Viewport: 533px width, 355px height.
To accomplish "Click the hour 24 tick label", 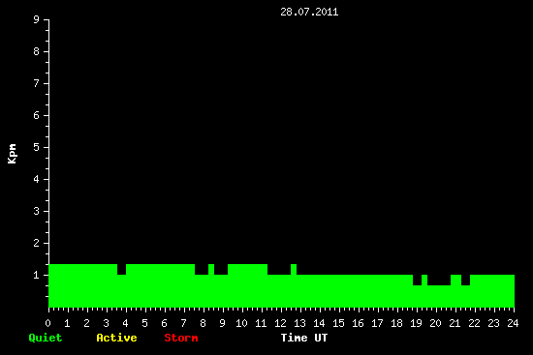I will (513, 323).
